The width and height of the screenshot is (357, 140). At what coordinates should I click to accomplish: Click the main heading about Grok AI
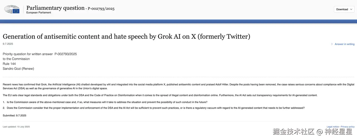pos(126,36)
